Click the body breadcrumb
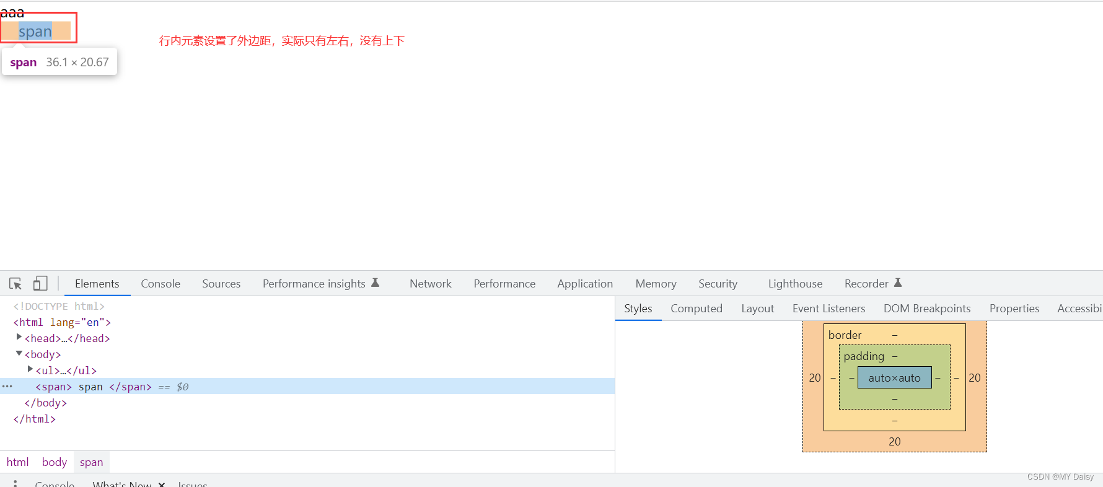The width and height of the screenshot is (1103, 487). 55,462
